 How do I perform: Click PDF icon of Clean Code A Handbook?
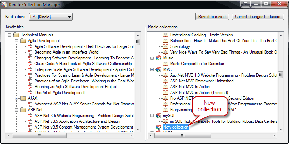[30, 64]
